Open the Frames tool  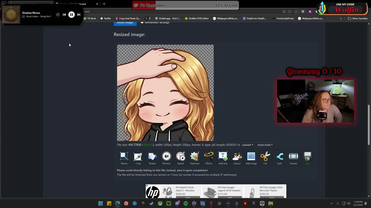tap(293, 158)
